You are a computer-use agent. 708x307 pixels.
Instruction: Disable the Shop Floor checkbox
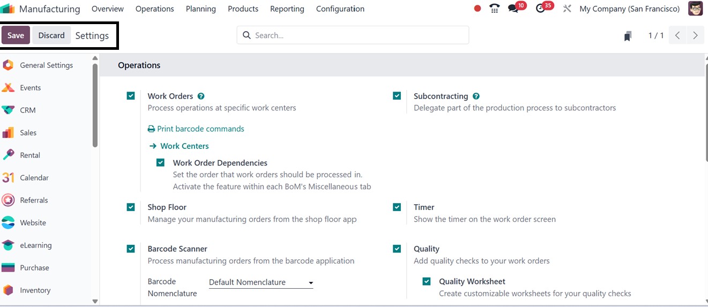131,207
